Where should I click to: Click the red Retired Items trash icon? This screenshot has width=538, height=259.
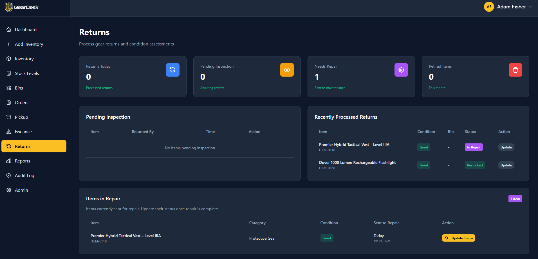515,70
